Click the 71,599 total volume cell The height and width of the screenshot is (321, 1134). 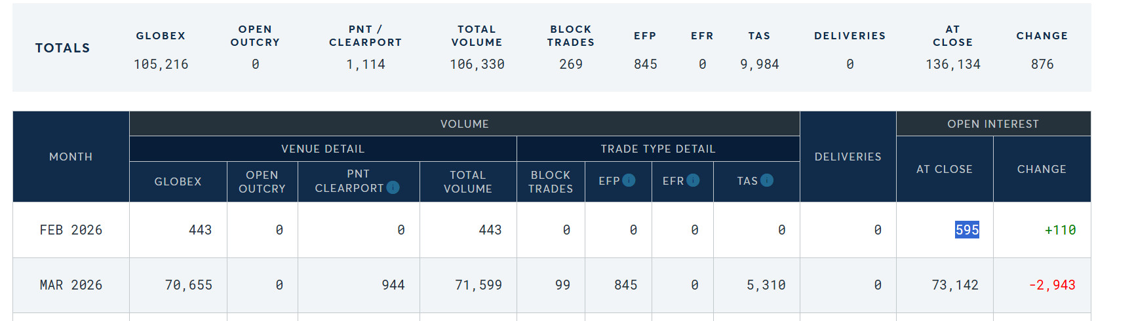pyautogui.click(x=478, y=285)
